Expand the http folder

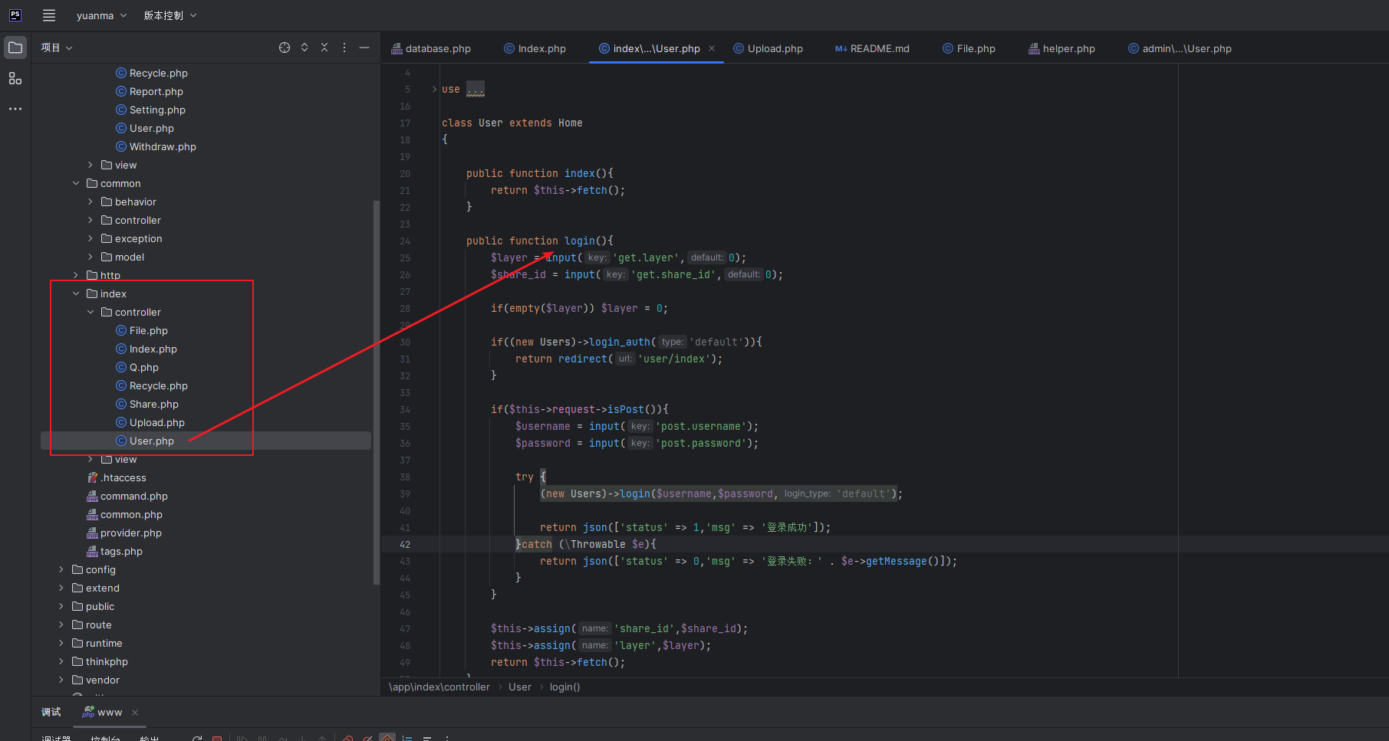coord(76,275)
